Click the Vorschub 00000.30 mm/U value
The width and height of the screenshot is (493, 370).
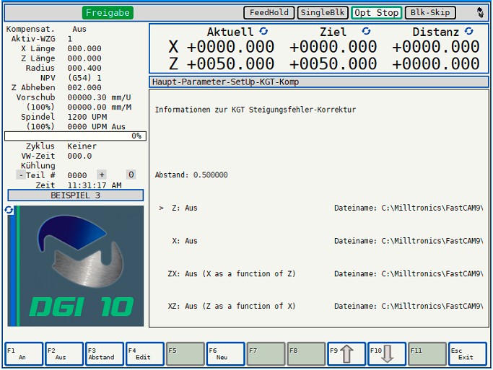pyautogui.click(x=99, y=97)
